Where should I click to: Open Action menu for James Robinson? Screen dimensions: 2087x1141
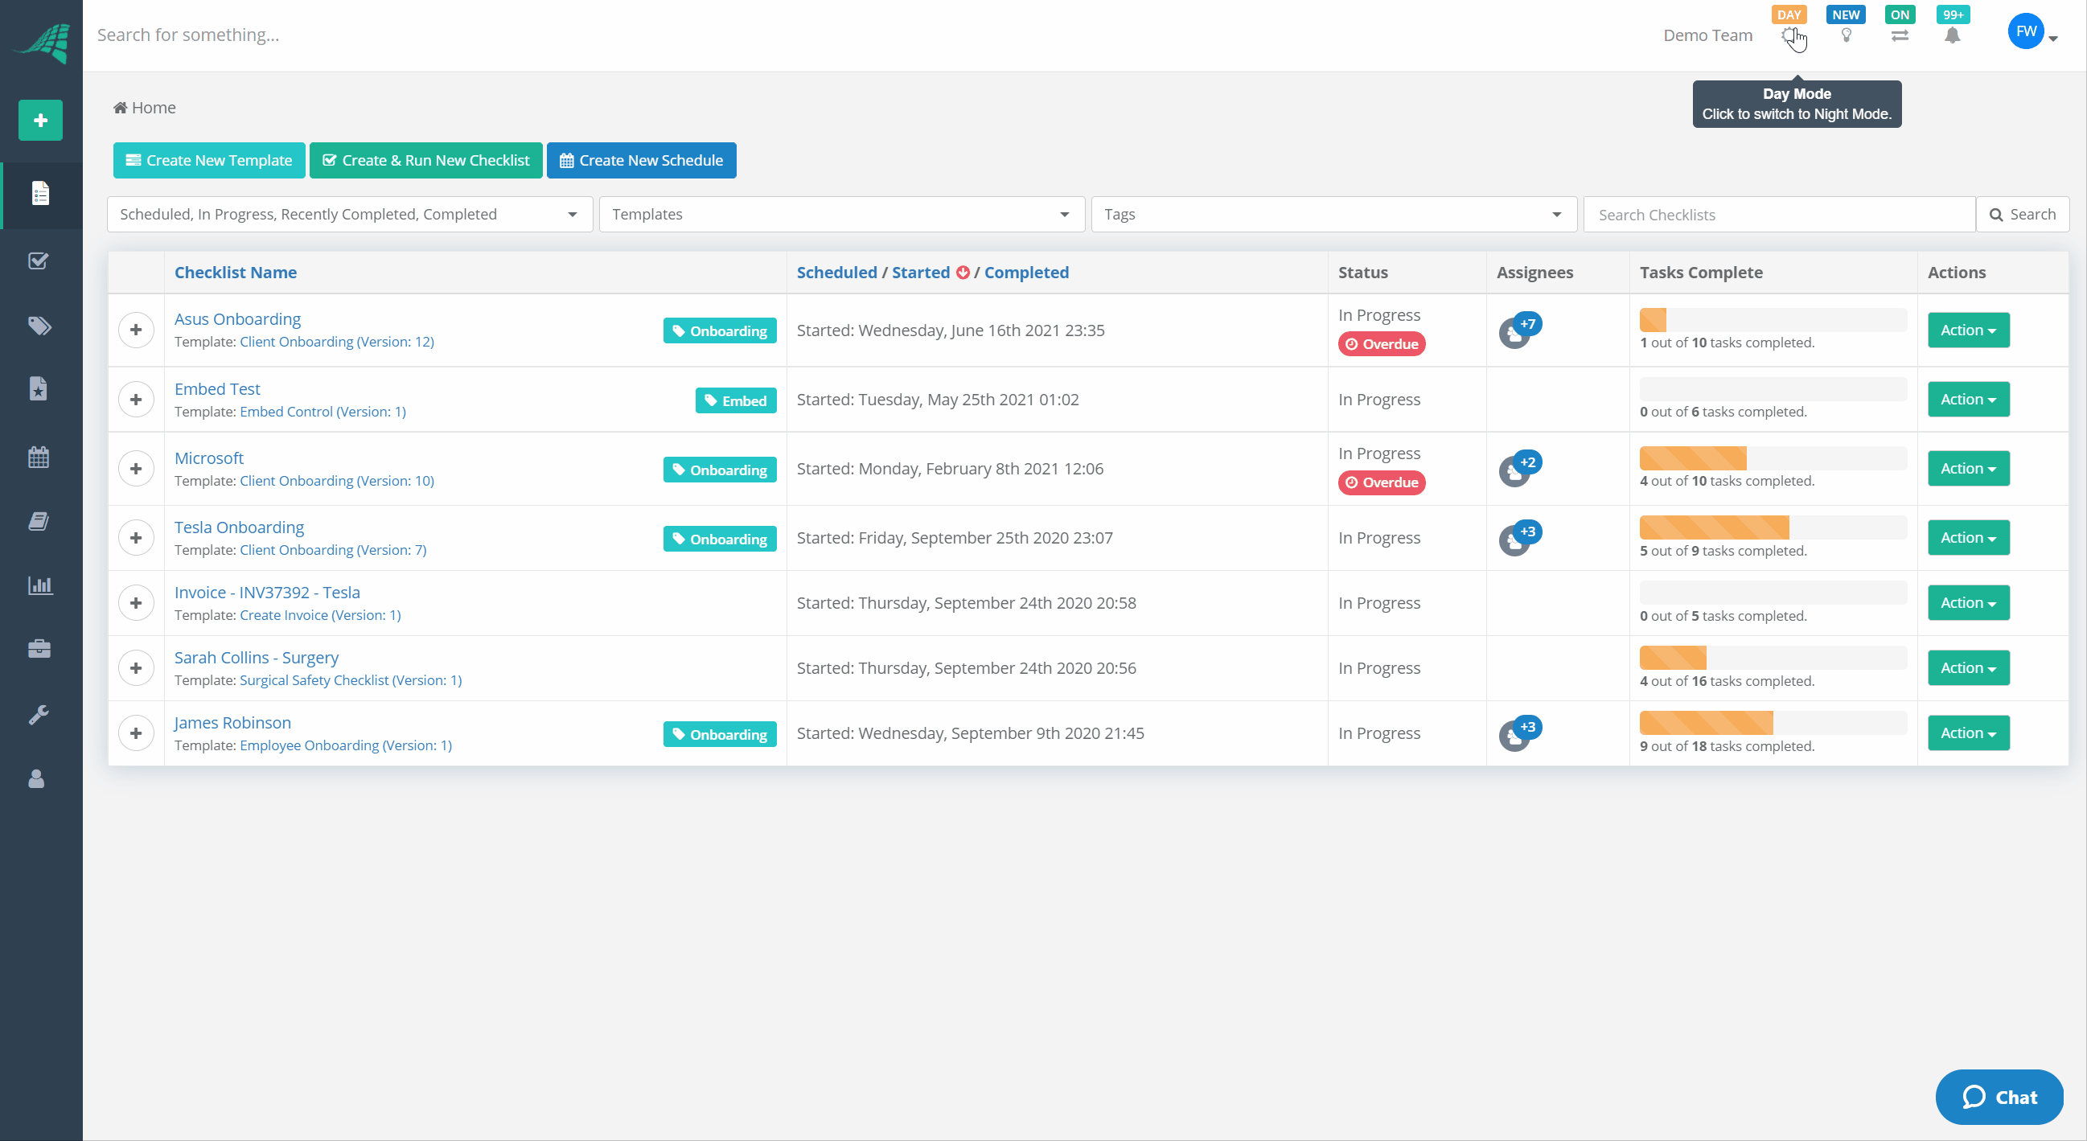[x=1968, y=733]
